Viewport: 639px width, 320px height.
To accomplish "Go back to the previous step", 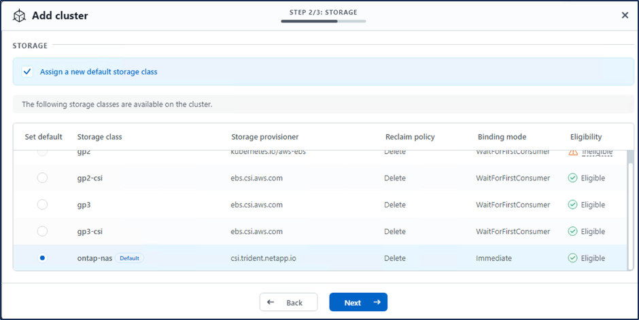I will [x=288, y=302].
